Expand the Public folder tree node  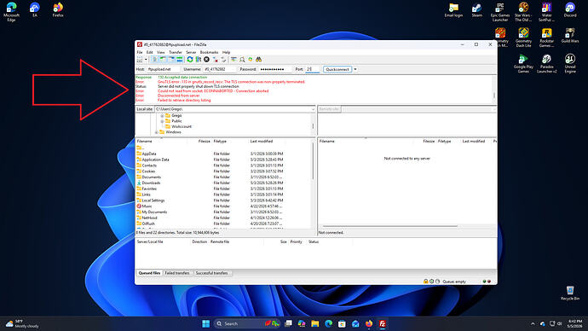[x=162, y=121]
